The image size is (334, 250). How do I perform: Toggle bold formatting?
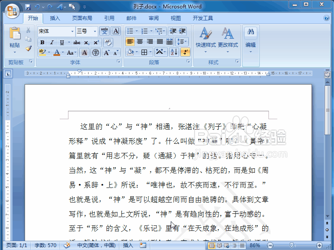click(x=42, y=42)
